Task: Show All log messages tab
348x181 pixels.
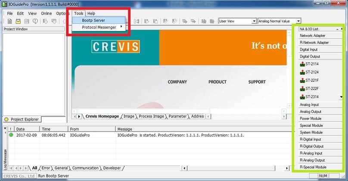Action: point(34,168)
